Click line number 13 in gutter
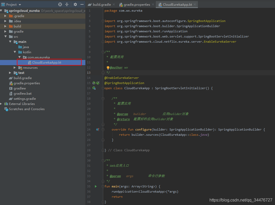This screenshot has height=205, width=275. (89, 73)
